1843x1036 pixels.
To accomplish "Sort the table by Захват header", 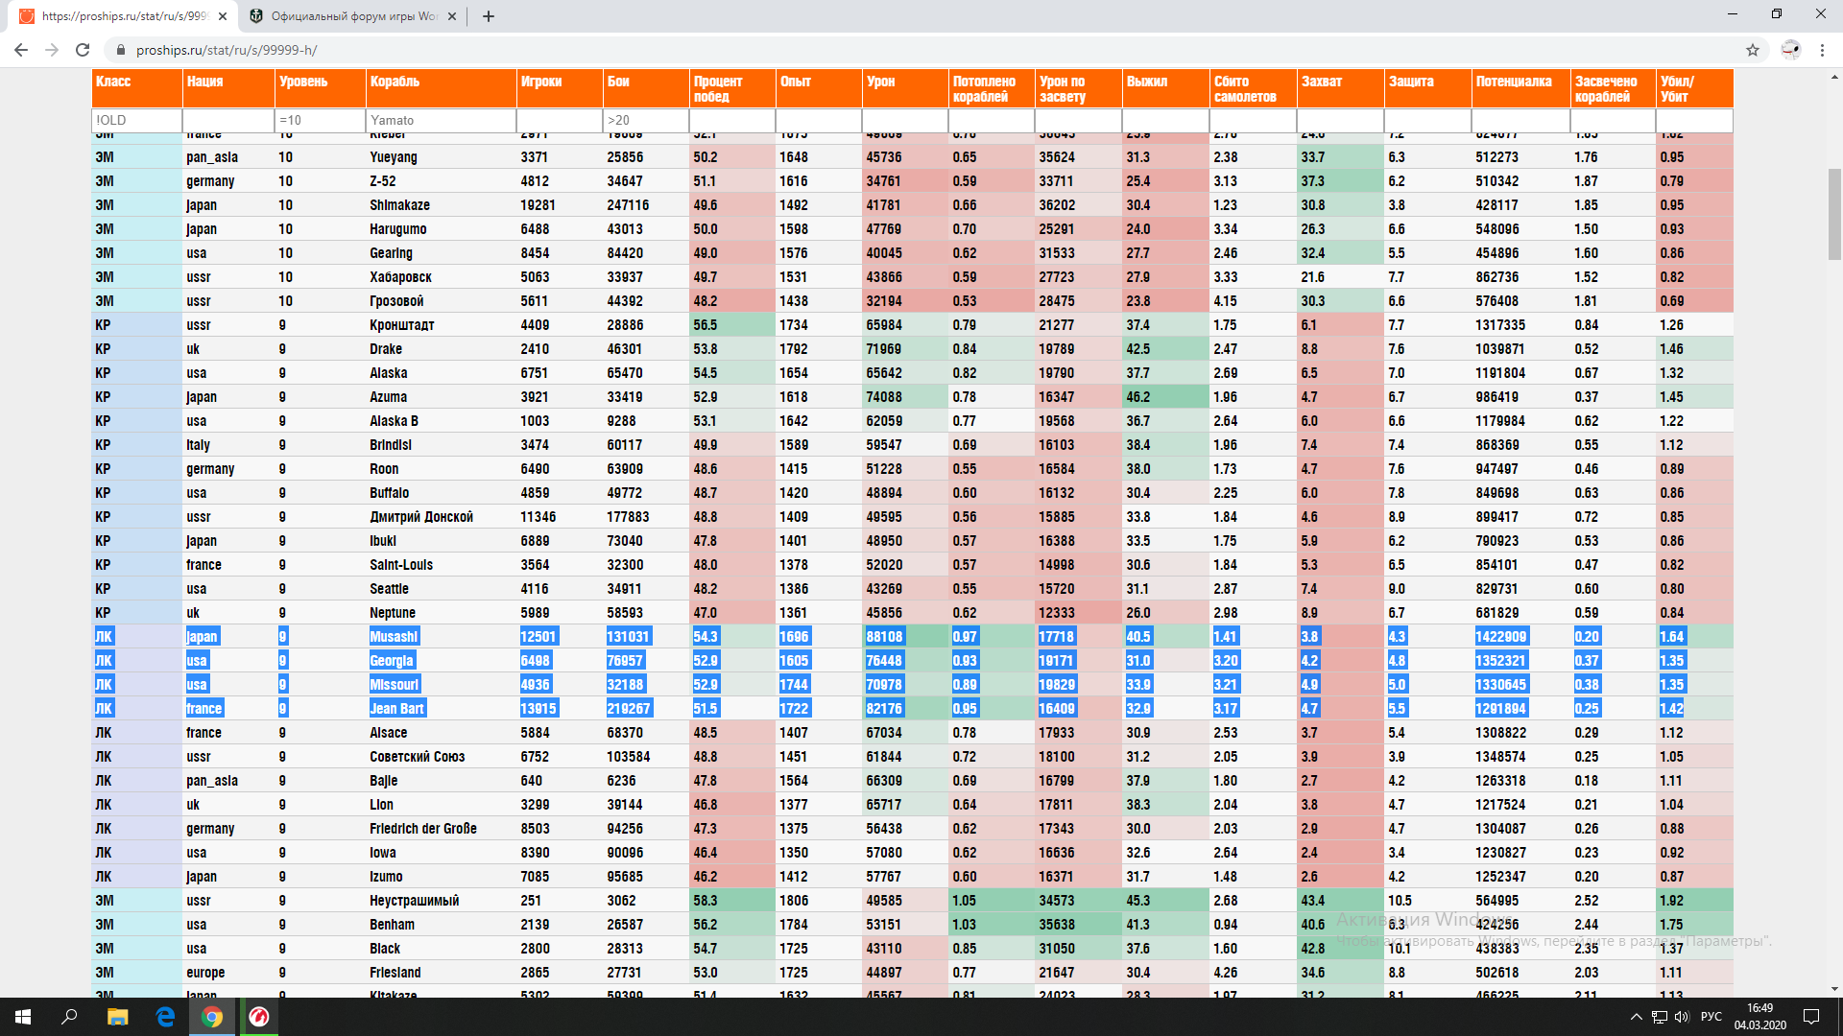I will tap(1341, 88).
